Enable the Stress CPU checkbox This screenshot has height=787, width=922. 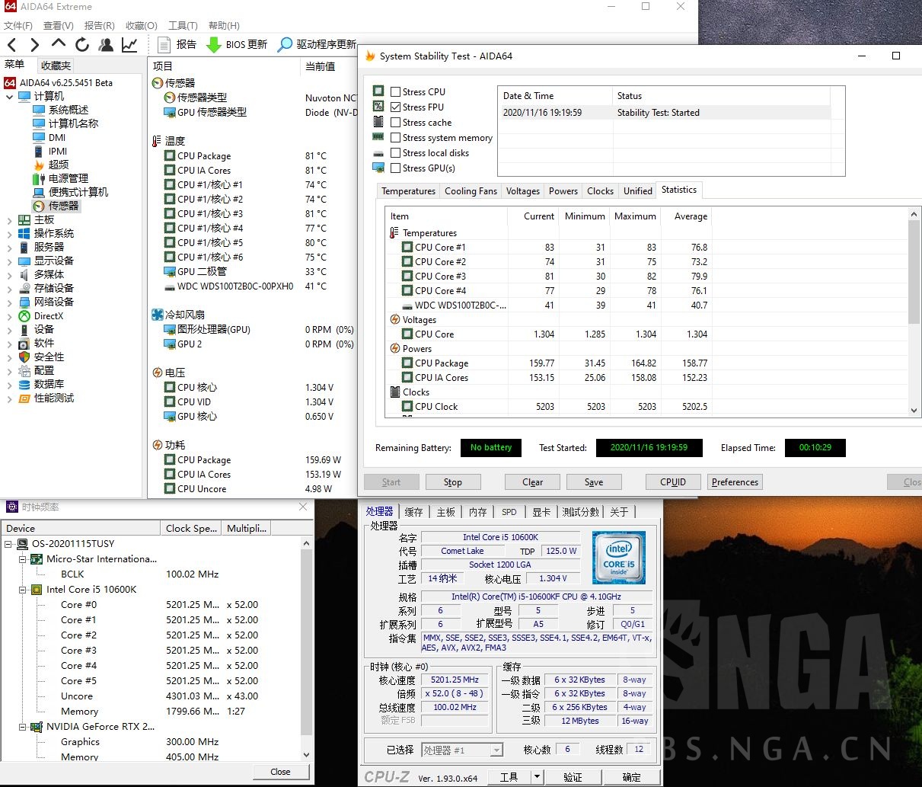click(395, 91)
